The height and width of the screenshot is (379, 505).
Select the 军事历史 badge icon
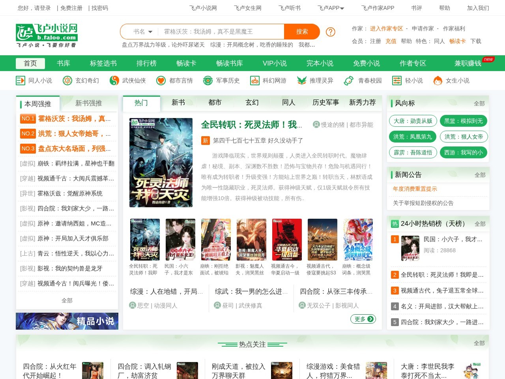207,81
